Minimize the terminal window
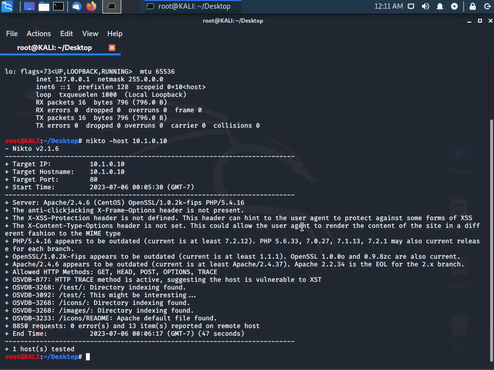Viewport: 494px width, 370px height. click(469, 21)
